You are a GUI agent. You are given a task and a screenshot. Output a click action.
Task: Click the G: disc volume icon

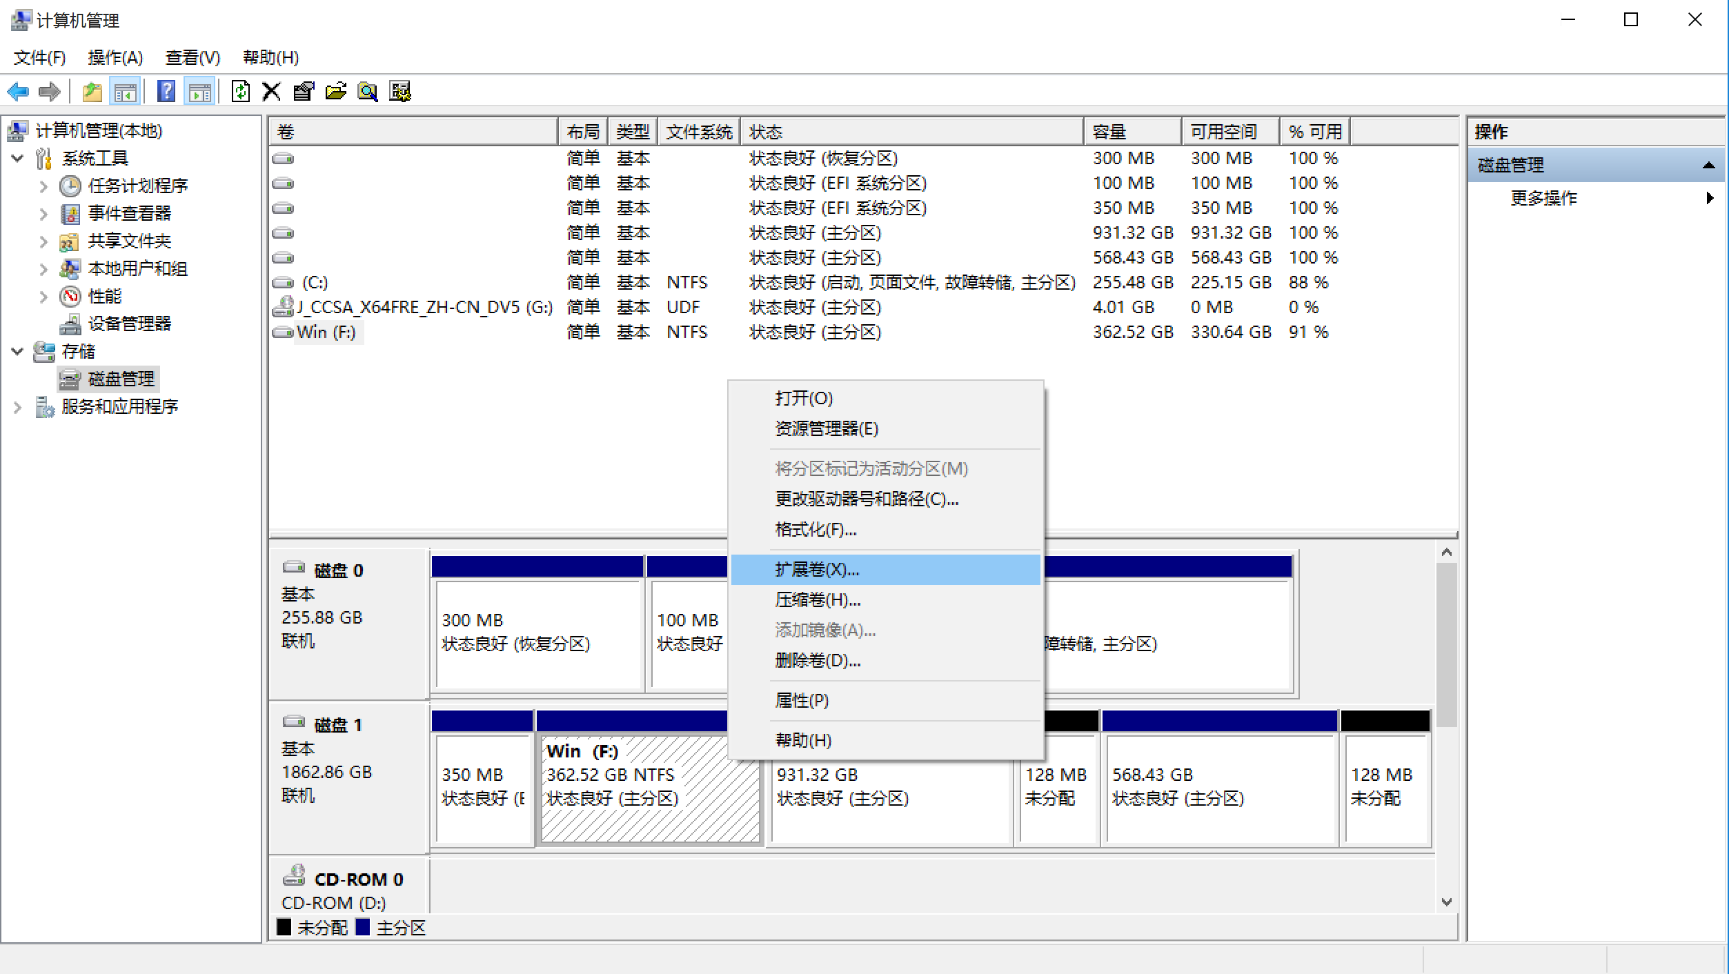tap(284, 306)
